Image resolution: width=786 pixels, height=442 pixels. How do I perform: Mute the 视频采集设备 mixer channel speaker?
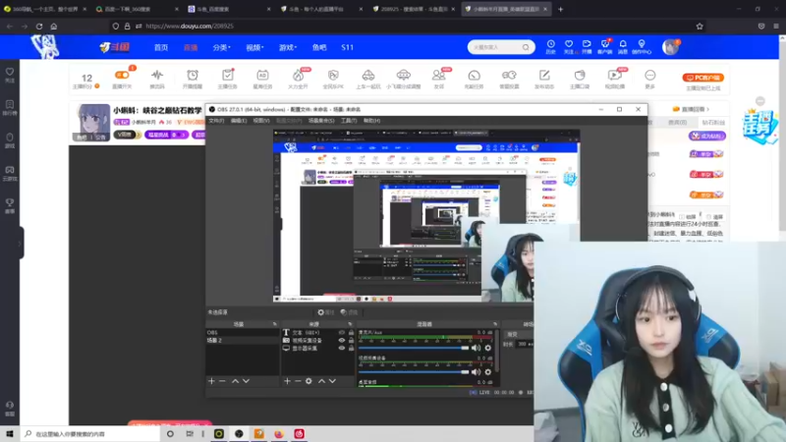click(476, 372)
